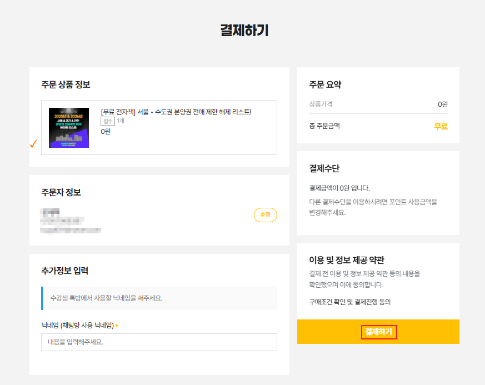The height and width of the screenshot is (385, 485).
Task: Click the '상품가격' label
Action: 321,104
